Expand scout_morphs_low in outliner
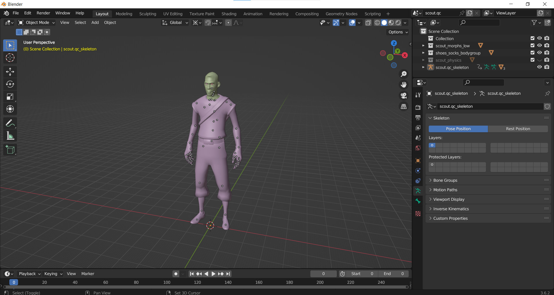 423,46
